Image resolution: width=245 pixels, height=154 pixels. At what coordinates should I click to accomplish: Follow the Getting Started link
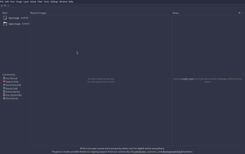[x=12, y=92]
